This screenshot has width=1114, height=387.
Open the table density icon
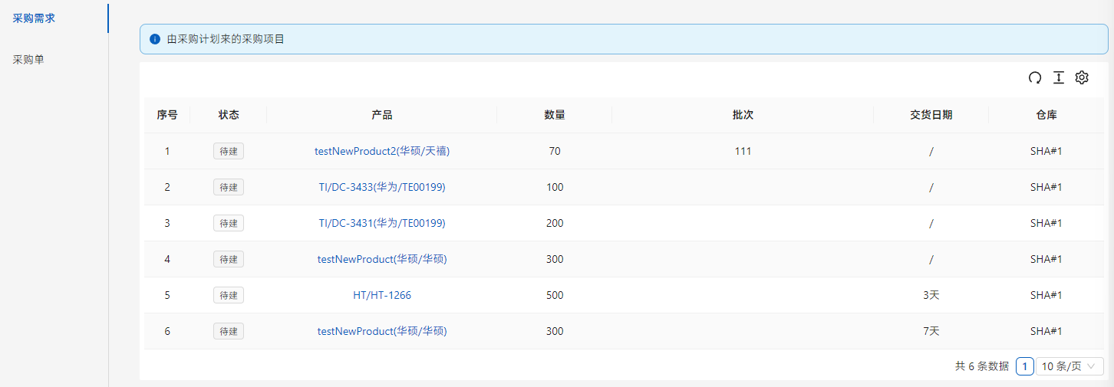click(1059, 77)
